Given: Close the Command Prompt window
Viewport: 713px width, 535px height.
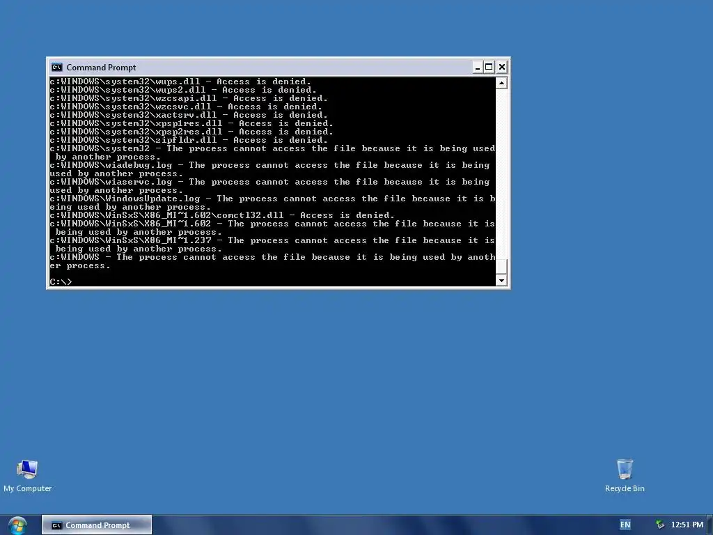Looking at the screenshot, I should point(501,68).
